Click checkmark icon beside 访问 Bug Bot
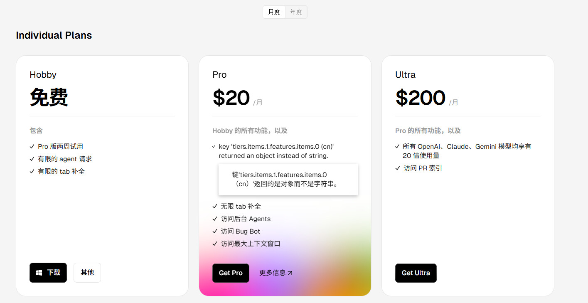Image resolution: width=588 pixels, height=303 pixels. tap(215, 231)
